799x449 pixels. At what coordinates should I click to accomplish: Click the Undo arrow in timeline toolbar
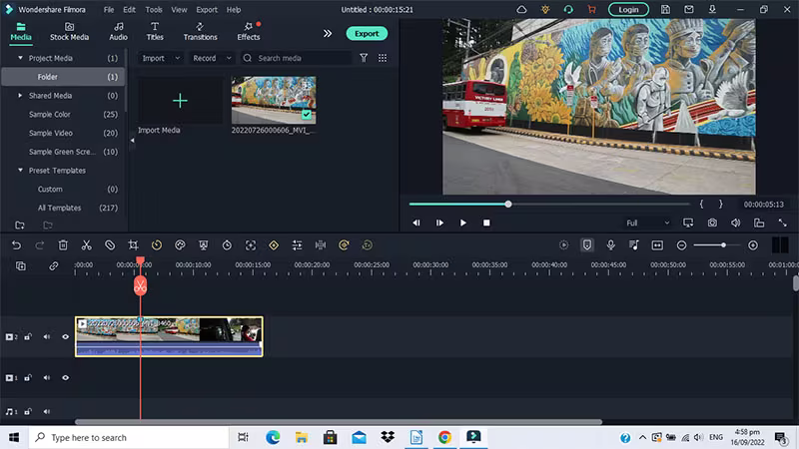[x=16, y=245]
